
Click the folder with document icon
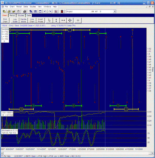pyautogui.click(x=9, y=11)
